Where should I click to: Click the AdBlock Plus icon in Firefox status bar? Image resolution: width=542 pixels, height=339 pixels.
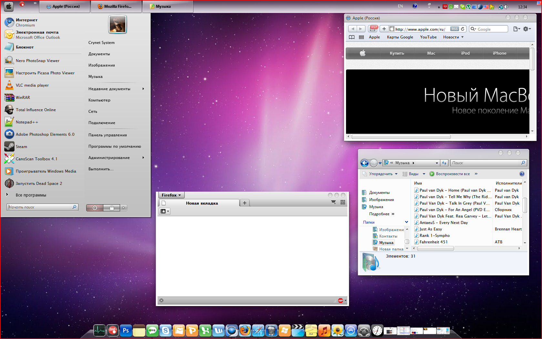tap(341, 301)
